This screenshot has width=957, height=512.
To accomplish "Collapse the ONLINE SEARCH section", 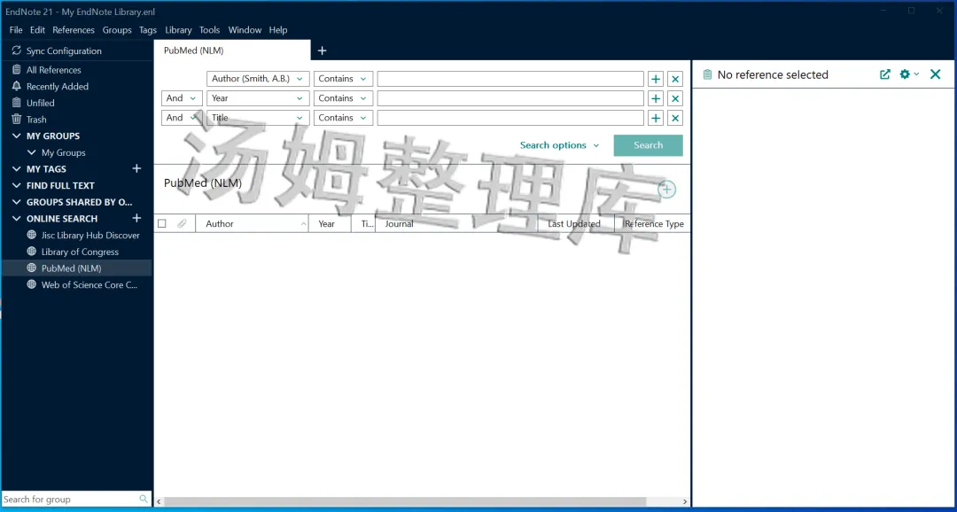I will 17,219.
